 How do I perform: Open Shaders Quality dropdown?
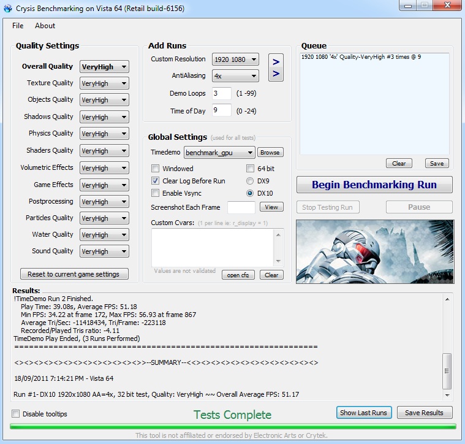click(x=104, y=151)
